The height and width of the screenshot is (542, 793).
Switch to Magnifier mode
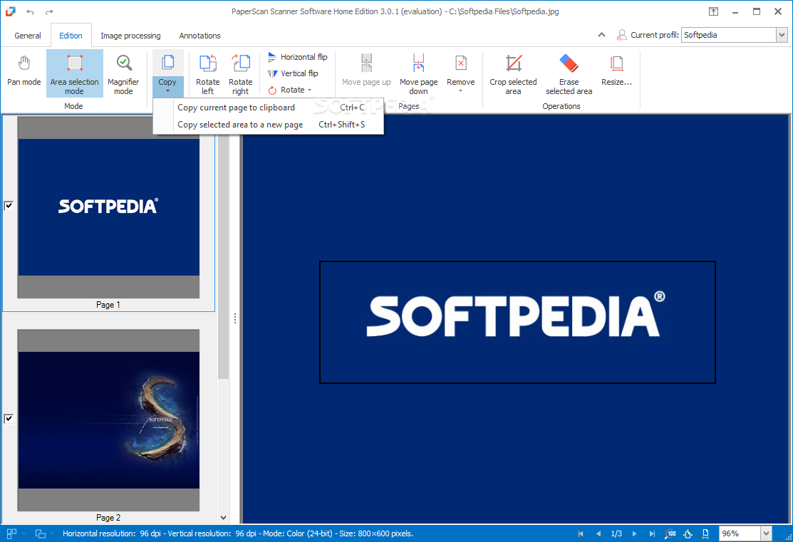123,73
